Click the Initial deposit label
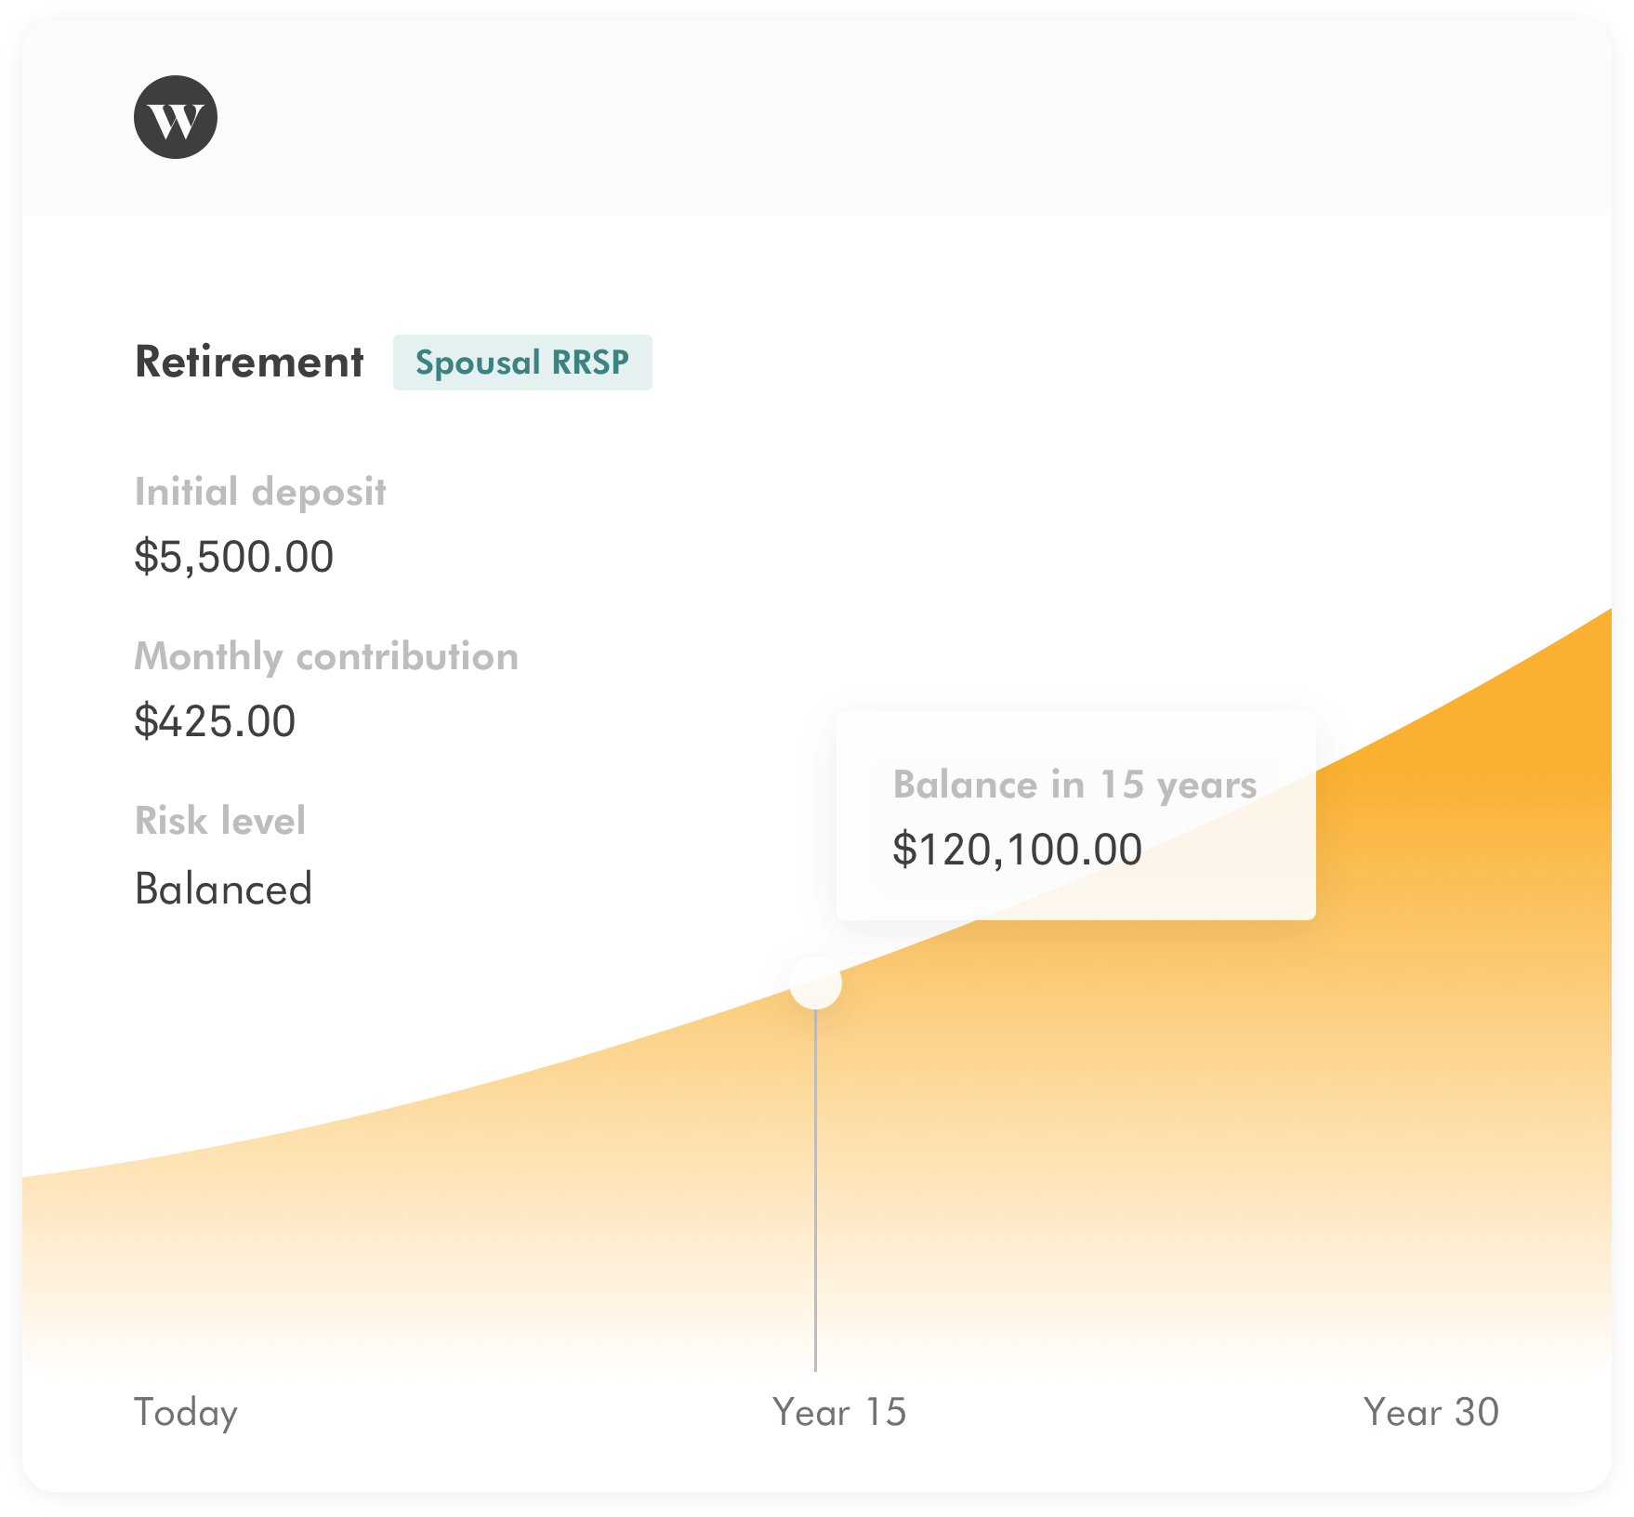Screen dimensions: 1634x1517 (260, 492)
